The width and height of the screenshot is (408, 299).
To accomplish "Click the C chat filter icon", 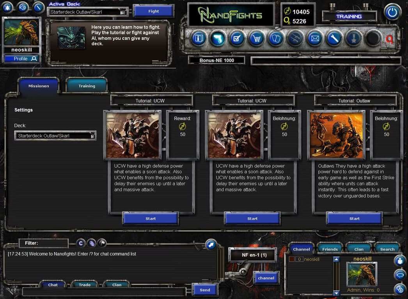I will [x=81, y=243].
